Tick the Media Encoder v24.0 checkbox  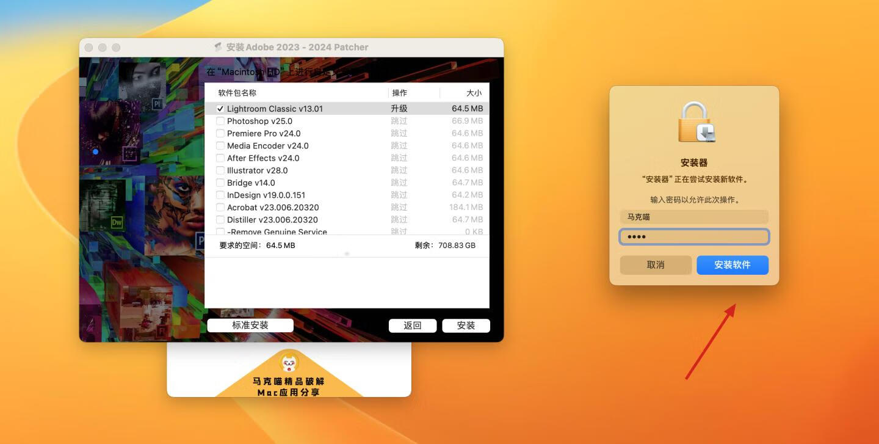[220, 145]
